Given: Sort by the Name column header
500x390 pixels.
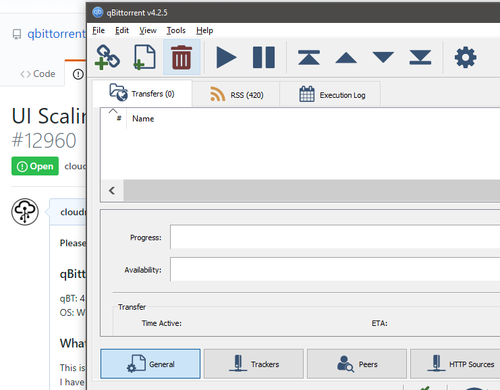Looking at the screenshot, I should tap(143, 119).
